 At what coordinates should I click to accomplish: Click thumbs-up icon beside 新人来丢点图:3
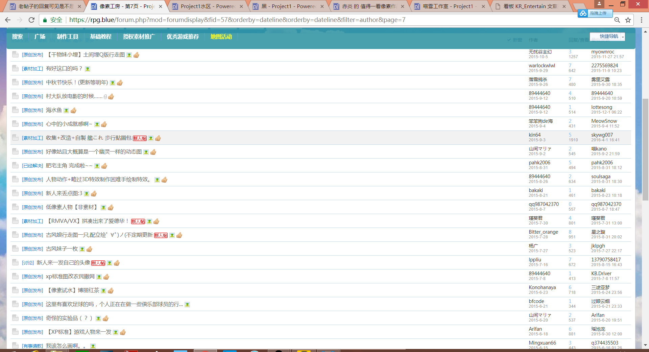[94, 194]
